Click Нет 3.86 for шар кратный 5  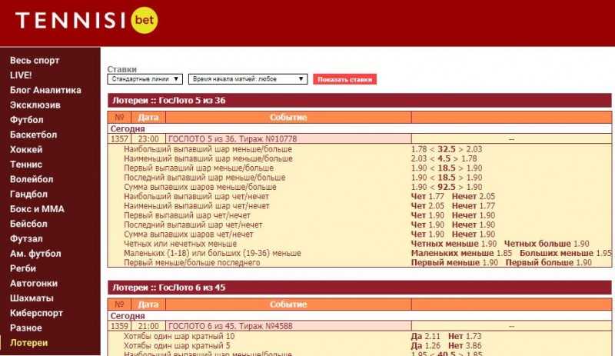(465, 346)
